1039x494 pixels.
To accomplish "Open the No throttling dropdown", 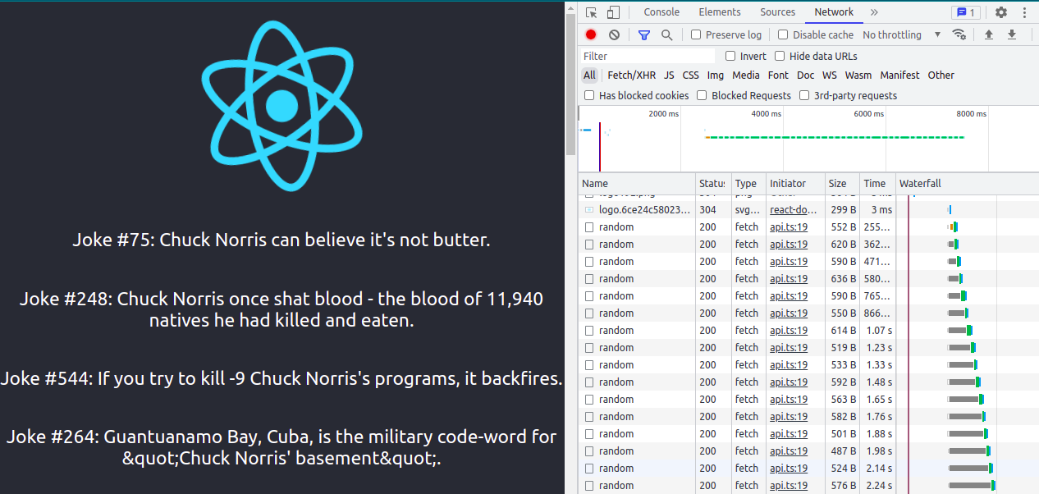I will pyautogui.click(x=902, y=34).
